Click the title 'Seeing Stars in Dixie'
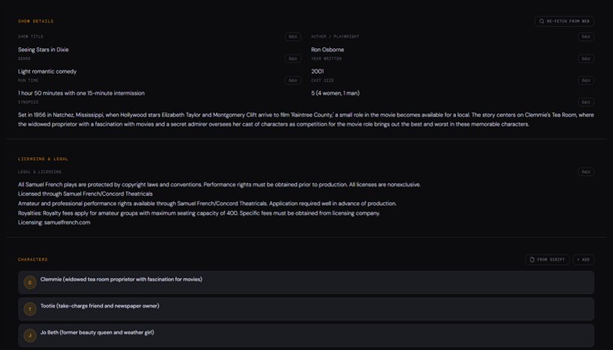 (44, 50)
